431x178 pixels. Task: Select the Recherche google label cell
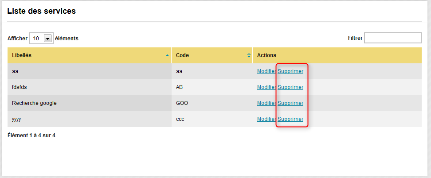[89, 103]
